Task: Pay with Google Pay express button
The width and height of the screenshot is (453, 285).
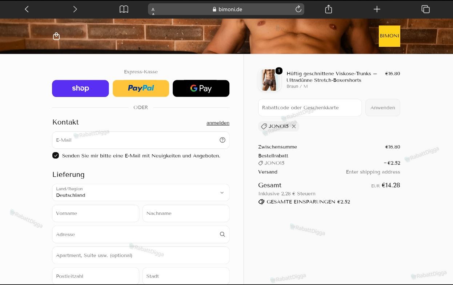Action: click(x=201, y=89)
